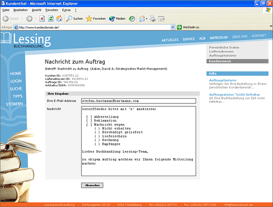The width and height of the screenshot is (273, 207).
Task: Expand the address bar dropdown
Action: point(173,27)
